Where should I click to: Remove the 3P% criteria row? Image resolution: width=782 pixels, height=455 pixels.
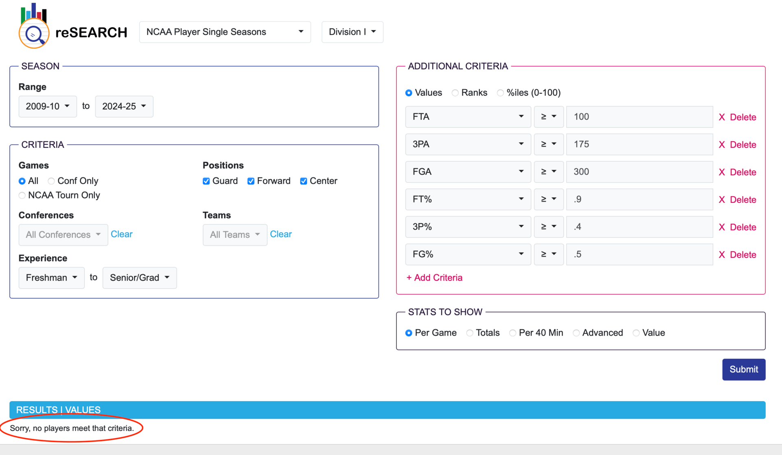[737, 227]
